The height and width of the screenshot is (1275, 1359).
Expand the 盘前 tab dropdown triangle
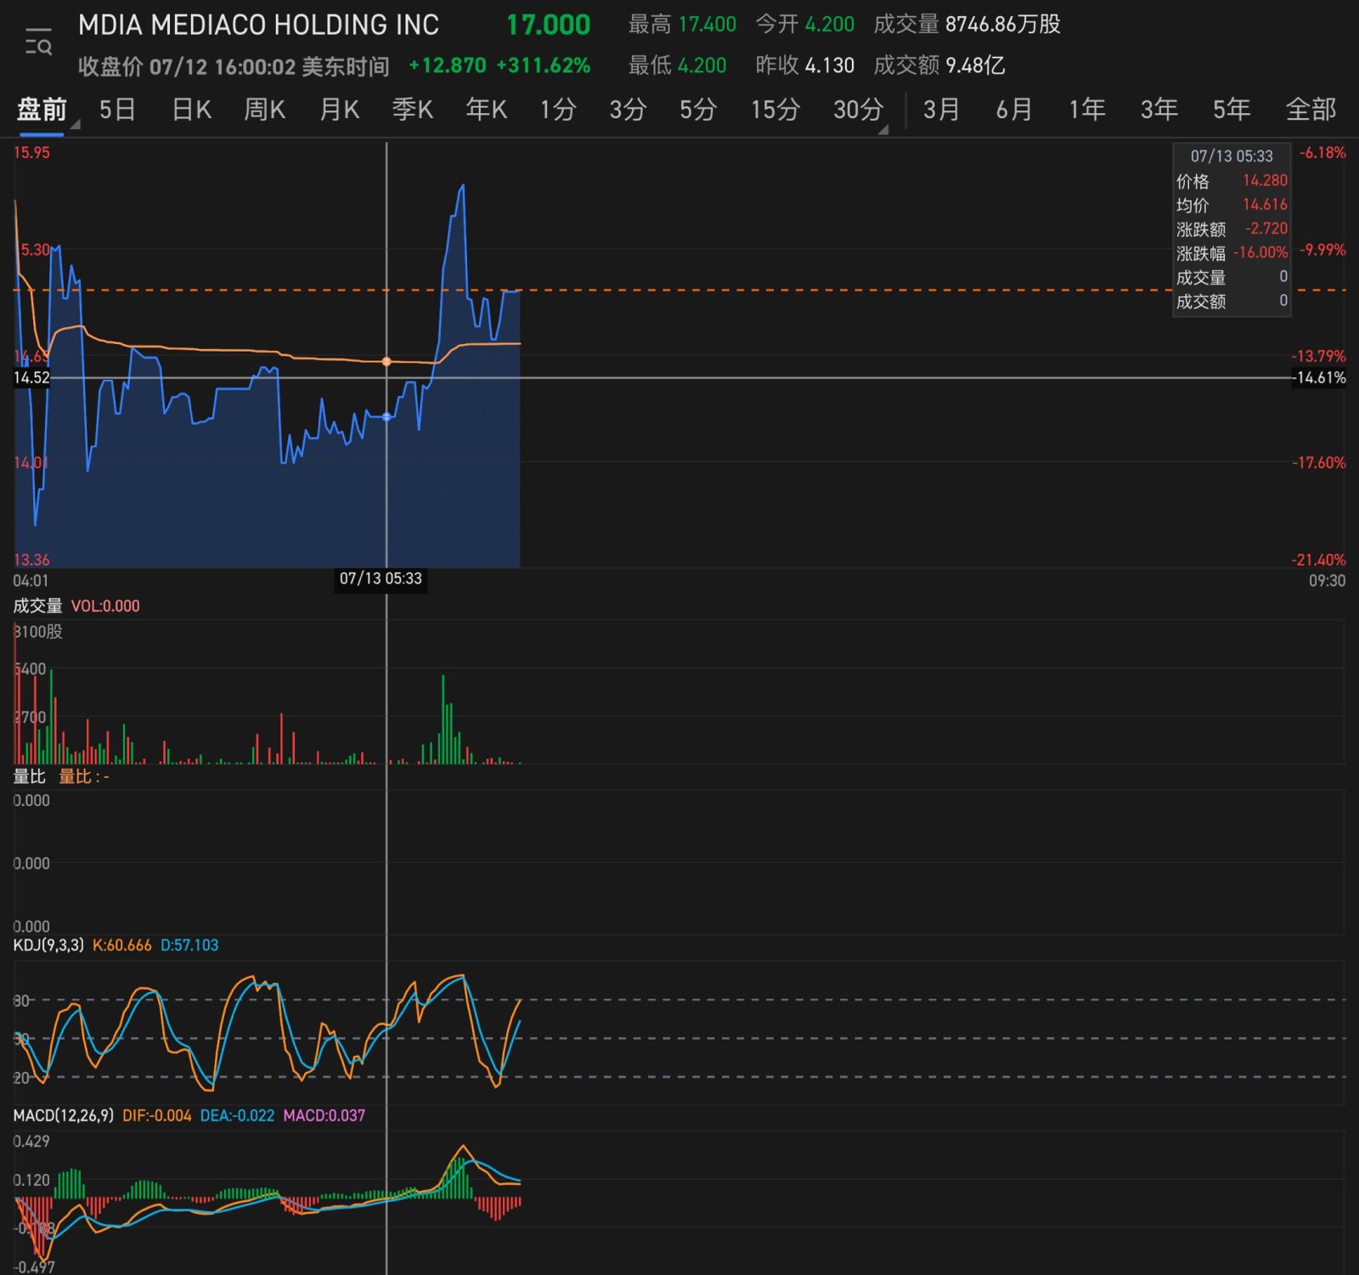coord(76,125)
